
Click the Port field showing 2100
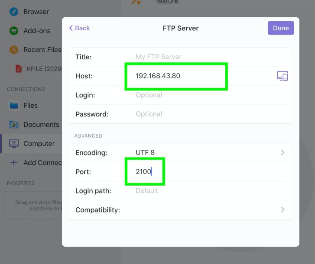click(x=143, y=172)
